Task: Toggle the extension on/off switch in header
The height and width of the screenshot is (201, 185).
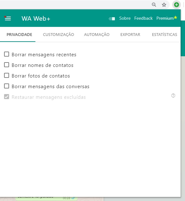Action: (112, 19)
